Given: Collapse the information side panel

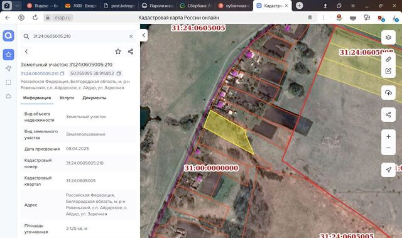Looking at the screenshot, I should 144,35.
